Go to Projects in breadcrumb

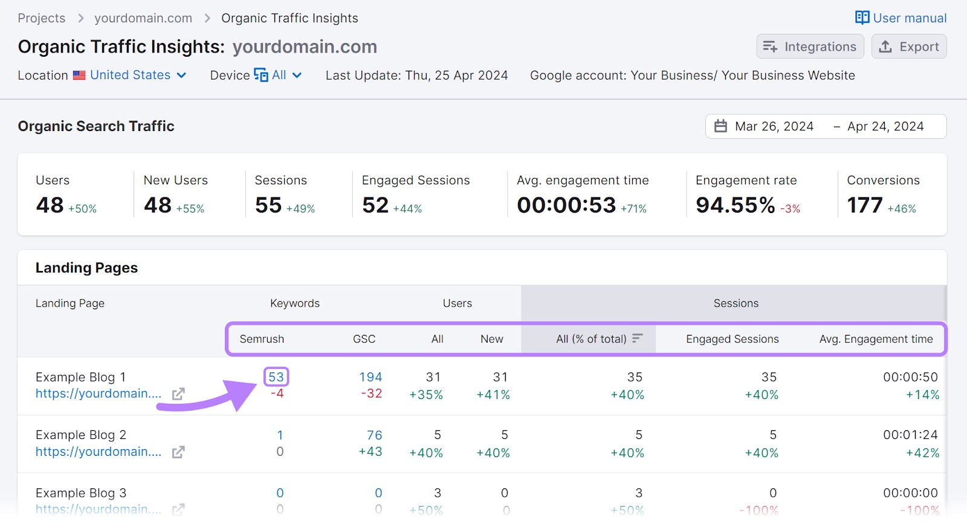(x=42, y=18)
